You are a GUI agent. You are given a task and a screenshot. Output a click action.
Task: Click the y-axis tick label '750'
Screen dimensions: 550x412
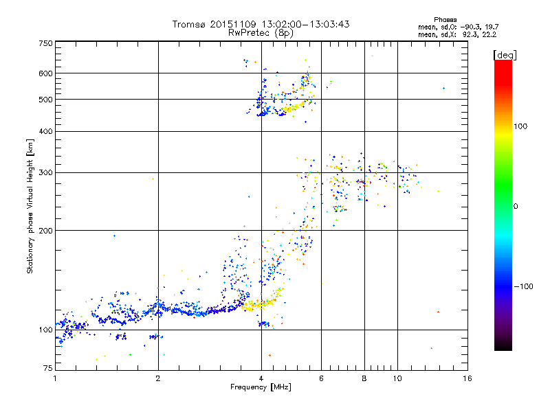pos(46,43)
